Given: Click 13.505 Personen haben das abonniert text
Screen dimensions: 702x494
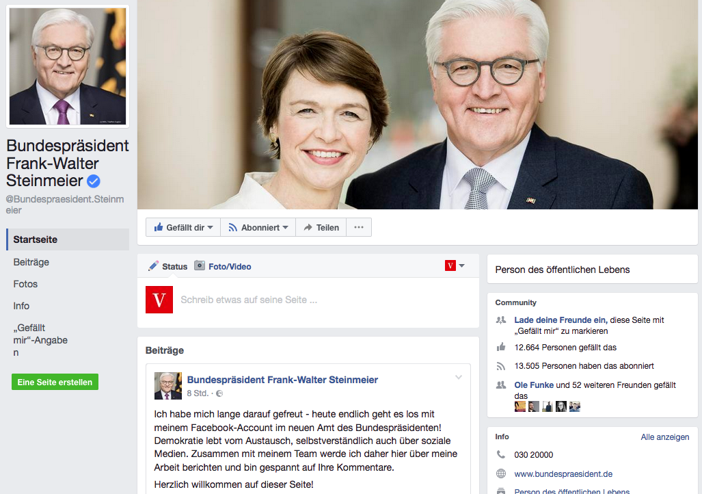Looking at the screenshot, I should coord(584,366).
